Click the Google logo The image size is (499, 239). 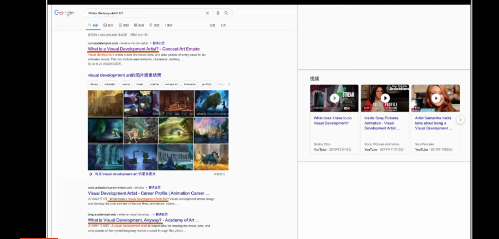click(x=64, y=13)
